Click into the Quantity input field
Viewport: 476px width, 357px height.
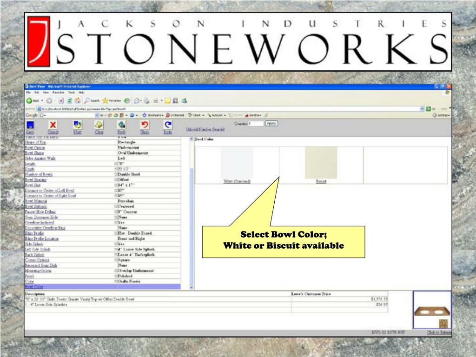coord(256,124)
